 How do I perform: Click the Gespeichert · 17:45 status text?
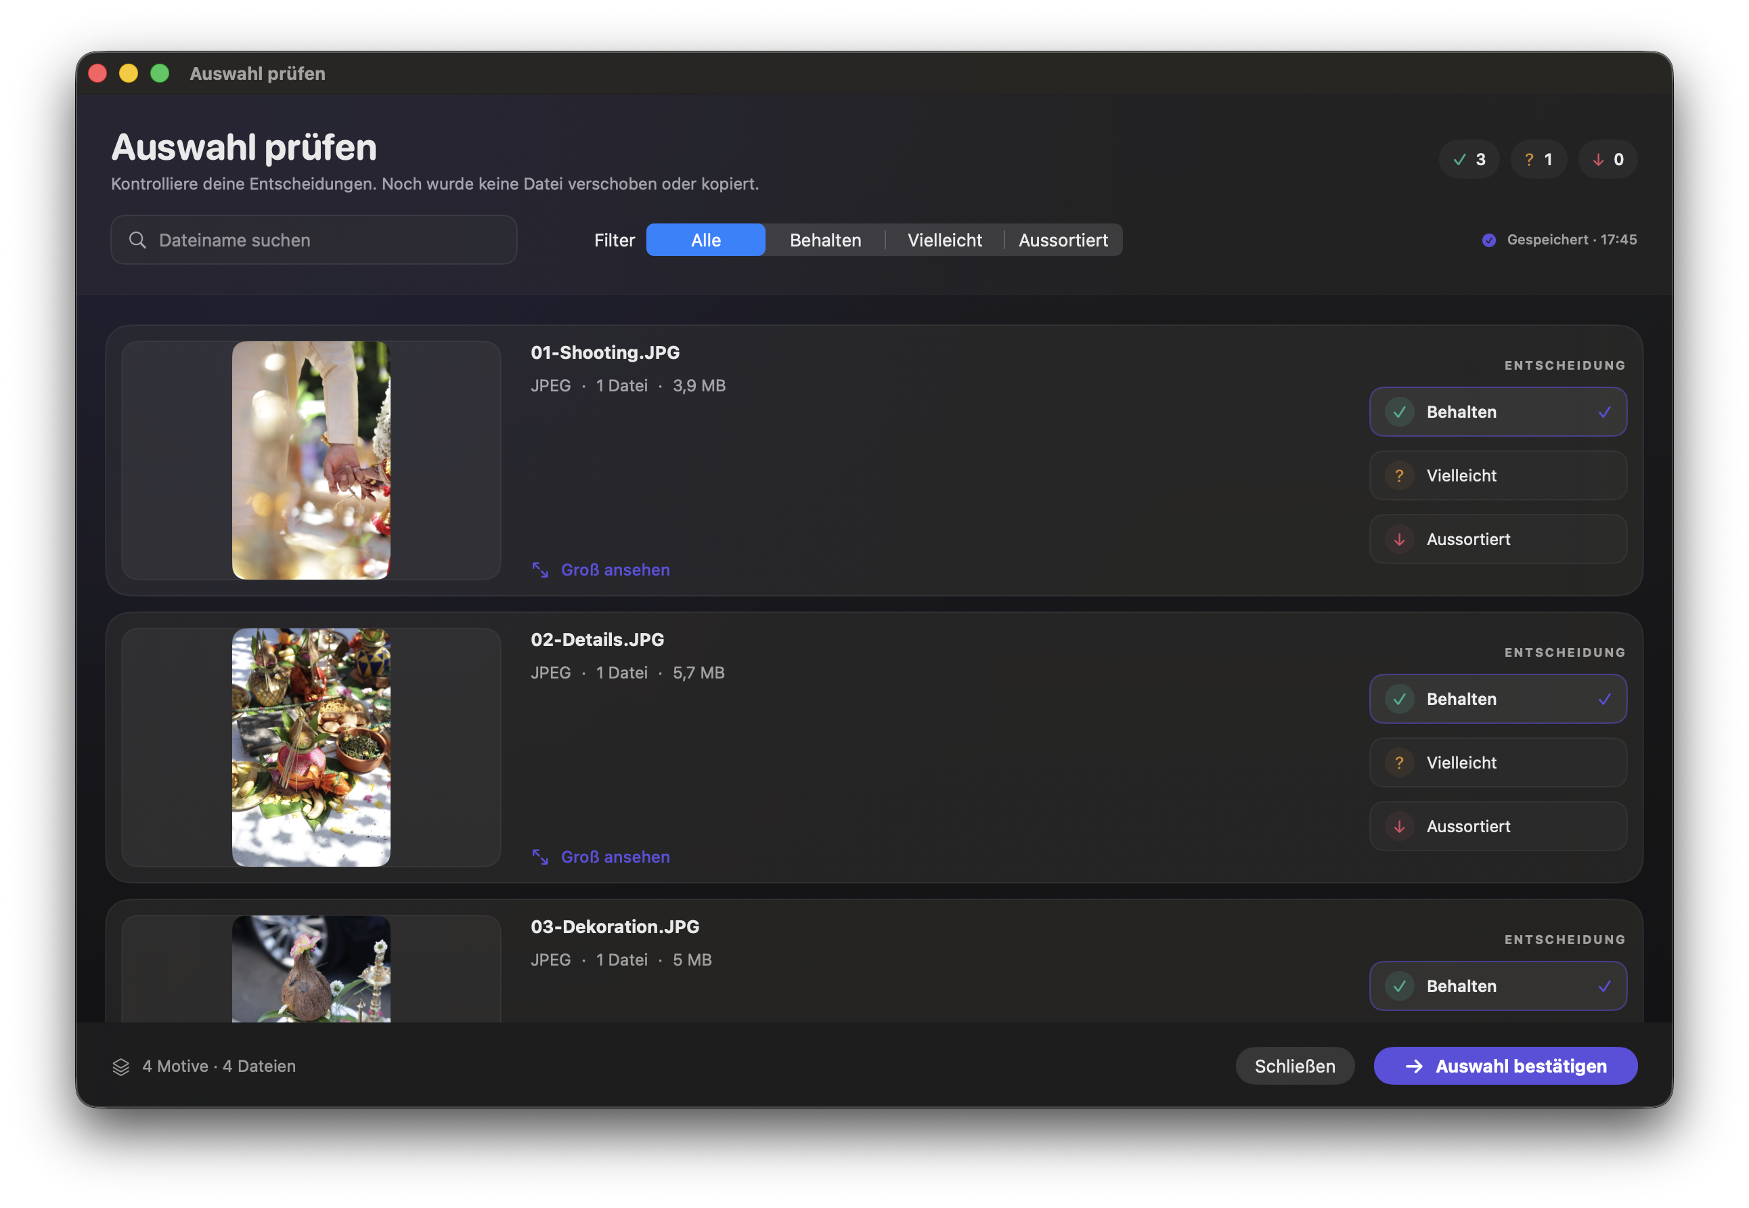pos(1572,240)
